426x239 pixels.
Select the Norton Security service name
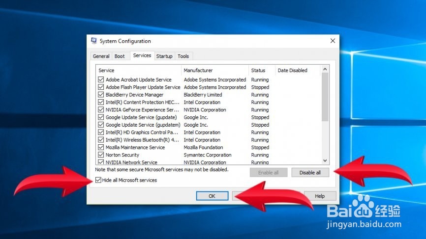click(x=122, y=155)
